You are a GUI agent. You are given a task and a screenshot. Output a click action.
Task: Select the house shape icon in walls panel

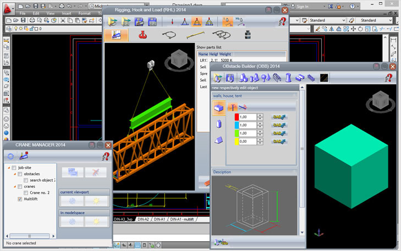pos(219,124)
